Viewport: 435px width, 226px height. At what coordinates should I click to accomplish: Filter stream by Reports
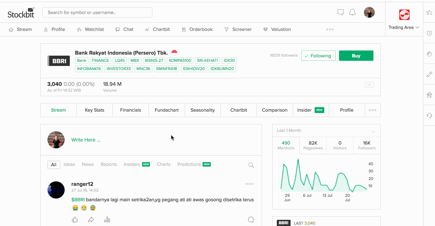click(x=109, y=165)
